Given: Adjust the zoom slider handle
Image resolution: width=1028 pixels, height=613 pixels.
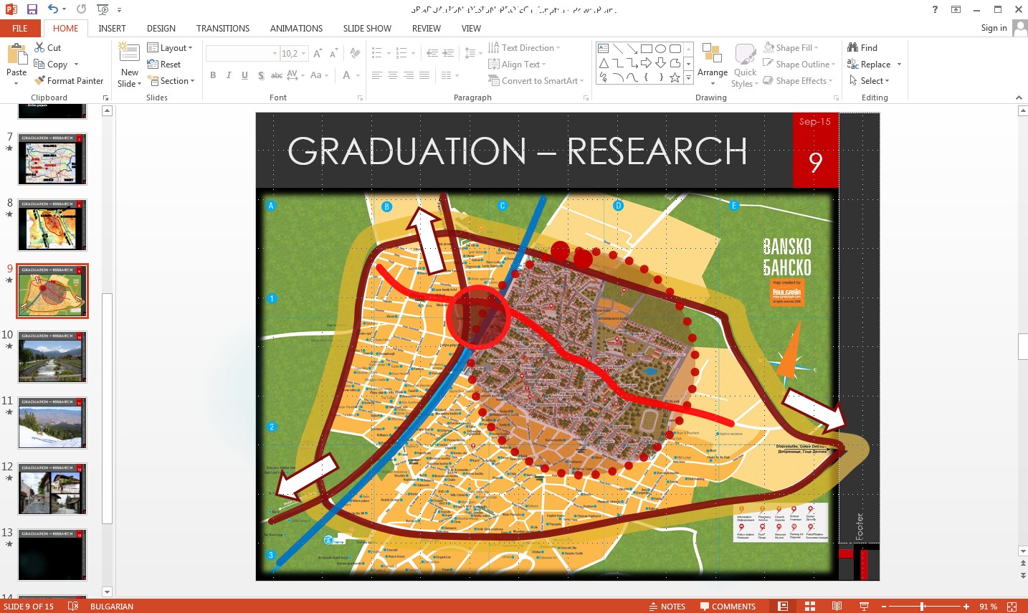Looking at the screenshot, I should pyautogui.click(x=922, y=607).
